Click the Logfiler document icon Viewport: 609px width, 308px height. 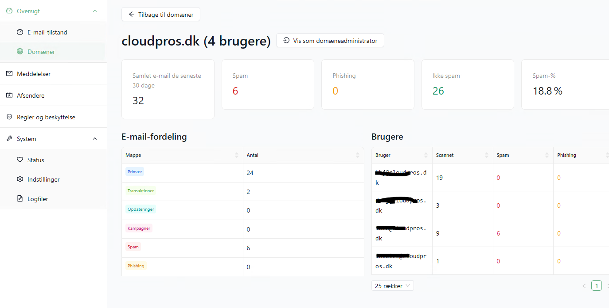pos(20,199)
